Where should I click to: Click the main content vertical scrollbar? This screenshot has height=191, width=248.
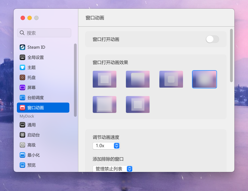231,56
